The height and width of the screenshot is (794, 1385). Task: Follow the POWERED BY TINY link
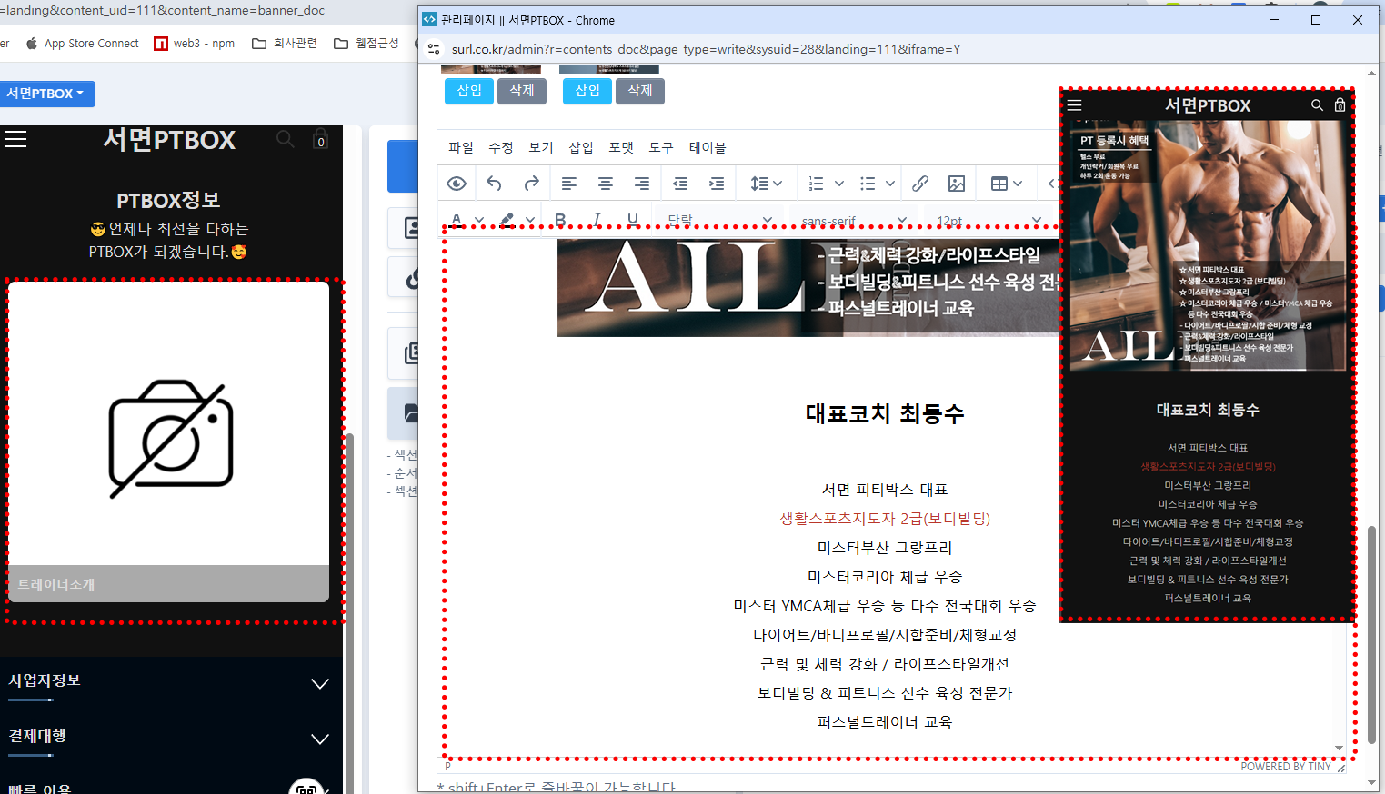pyautogui.click(x=1286, y=767)
